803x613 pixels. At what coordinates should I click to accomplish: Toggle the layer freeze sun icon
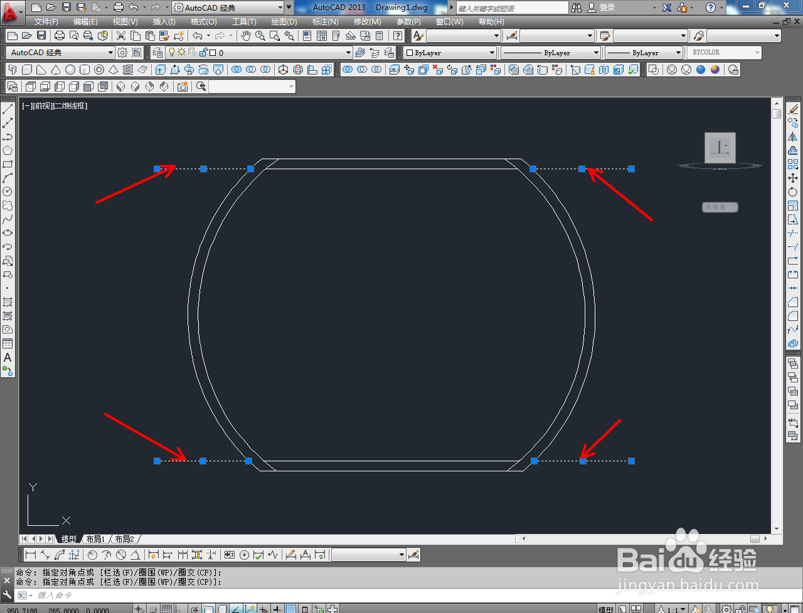point(181,53)
